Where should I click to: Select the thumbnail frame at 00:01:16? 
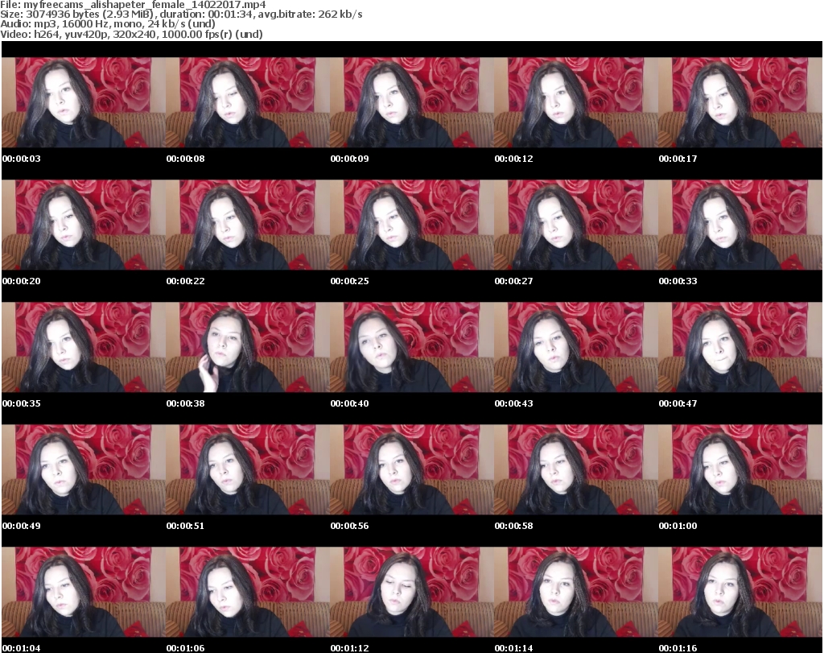tap(740, 593)
